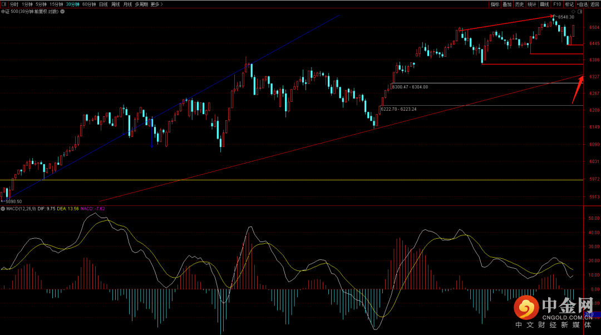Screen dimensions: 601x335
Task: Open the 统计 statistics button
Action: pyautogui.click(x=532, y=4)
